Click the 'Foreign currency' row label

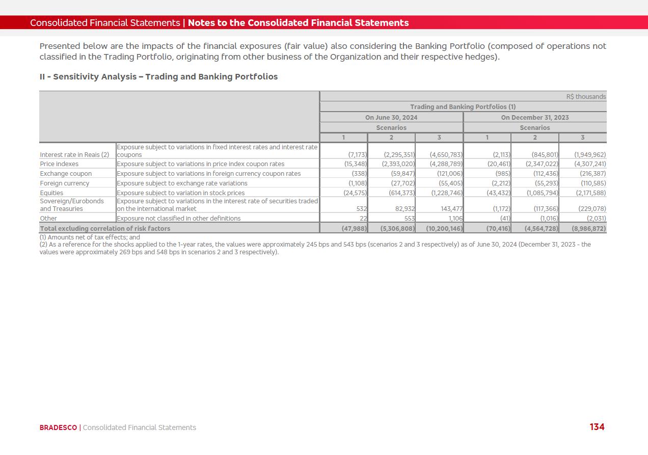[x=64, y=183]
